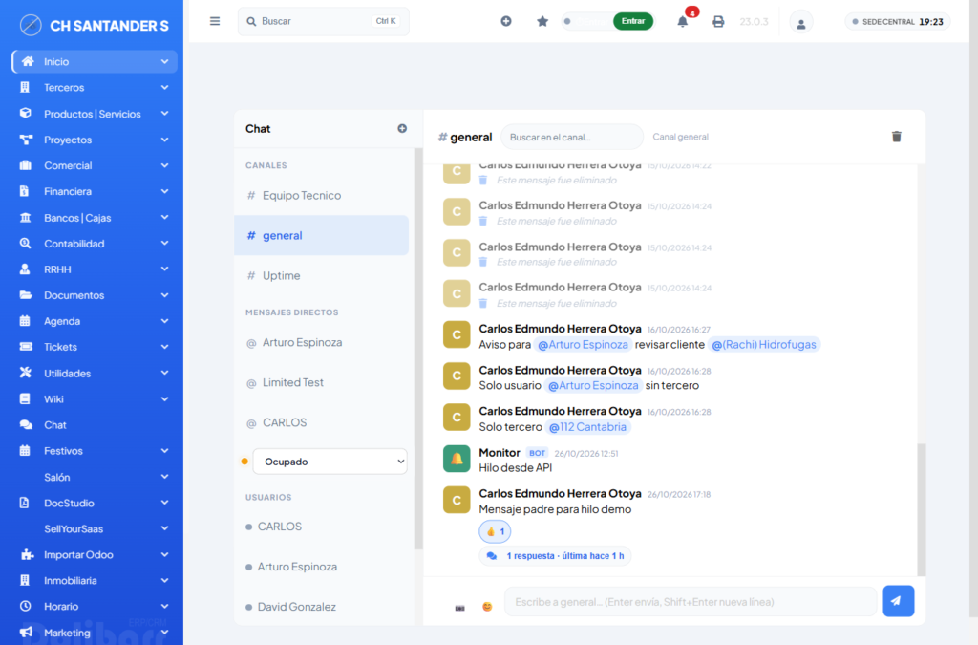Image resolution: width=978 pixels, height=645 pixels.
Task: Expand the Marketing menu chevron
Action: (164, 633)
